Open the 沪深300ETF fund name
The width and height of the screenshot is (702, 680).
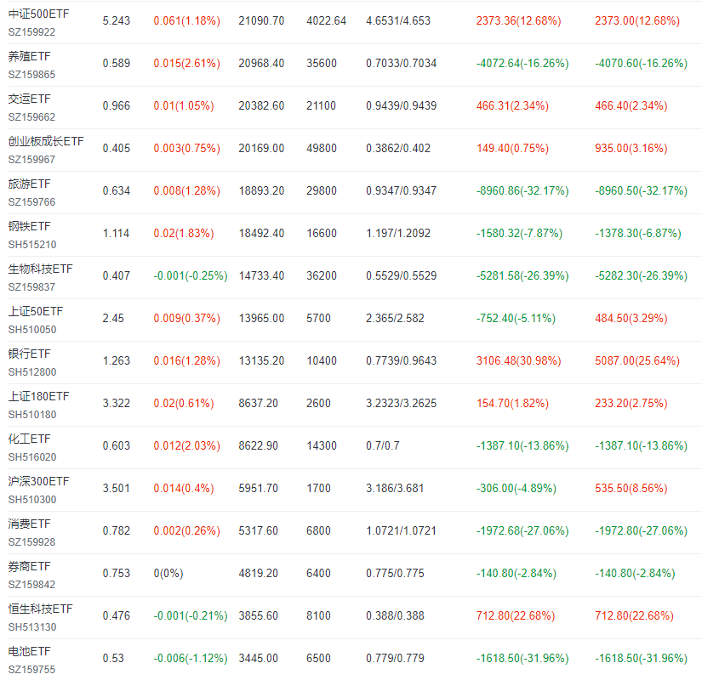coord(38,481)
